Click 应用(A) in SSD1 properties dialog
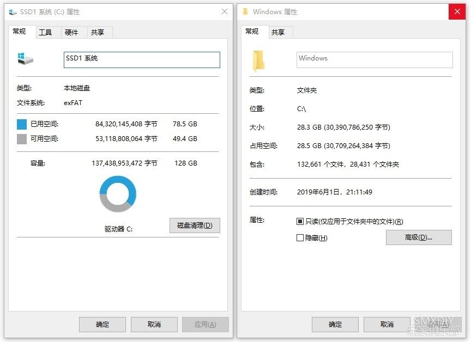 (x=206, y=324)
